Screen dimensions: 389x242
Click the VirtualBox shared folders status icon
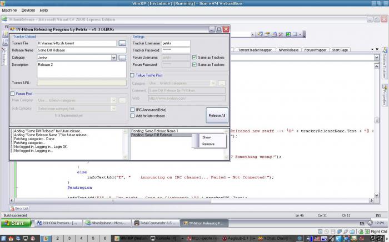click(x=352, y=231)
